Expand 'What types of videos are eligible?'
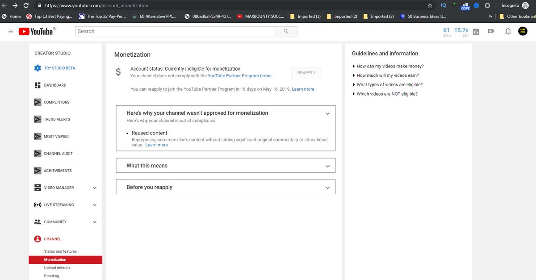This screenshot has width=536, height=280. [388, 85]
